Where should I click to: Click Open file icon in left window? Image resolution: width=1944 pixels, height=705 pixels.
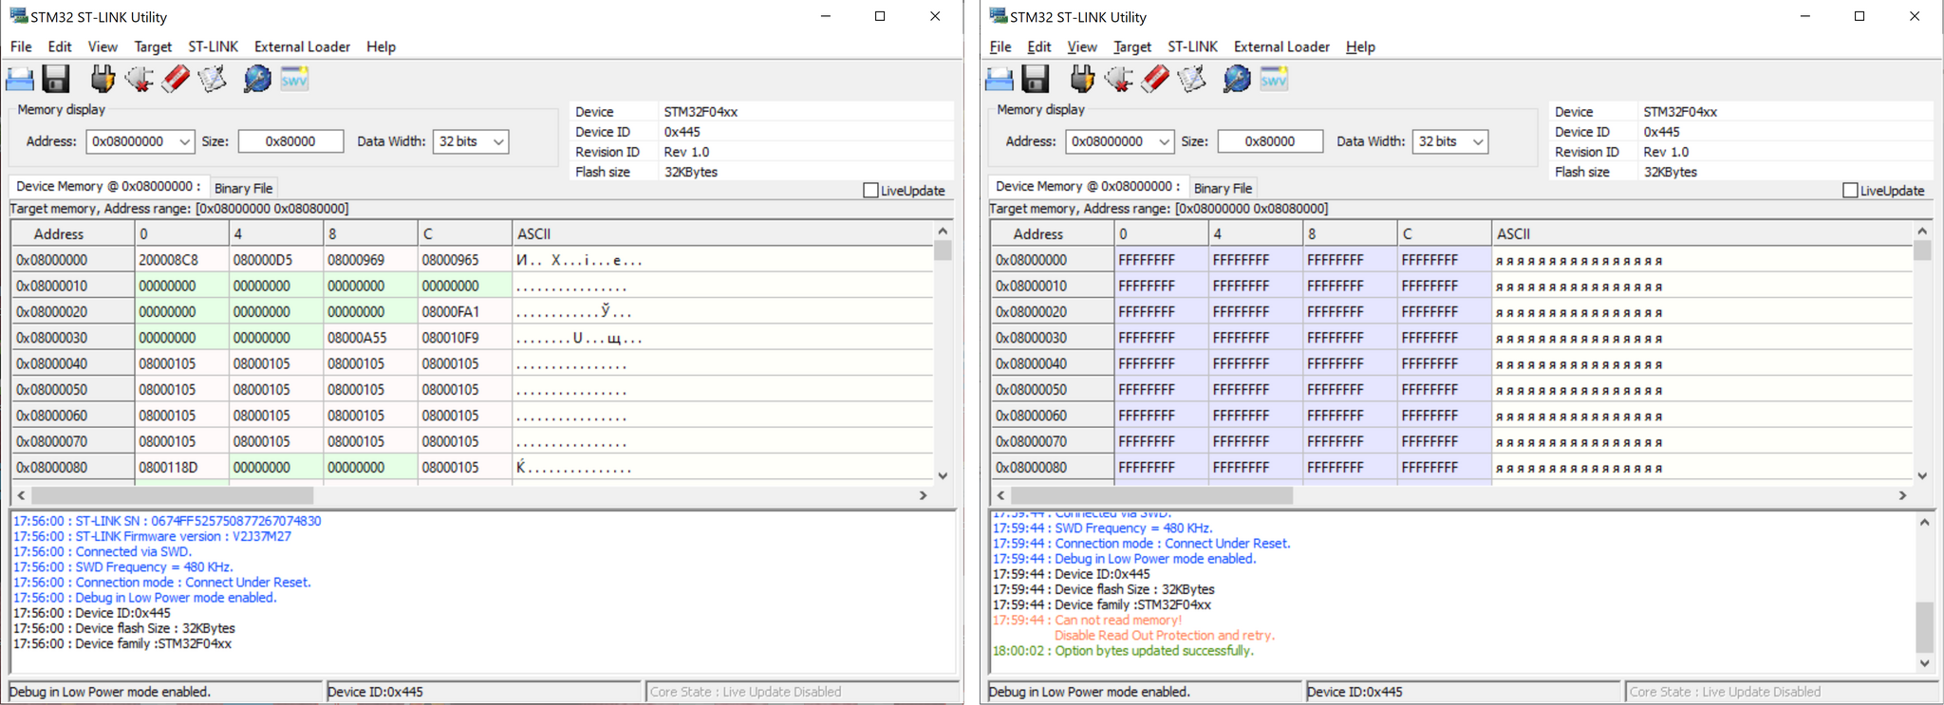pyautogui.click(x=20, y=79)
